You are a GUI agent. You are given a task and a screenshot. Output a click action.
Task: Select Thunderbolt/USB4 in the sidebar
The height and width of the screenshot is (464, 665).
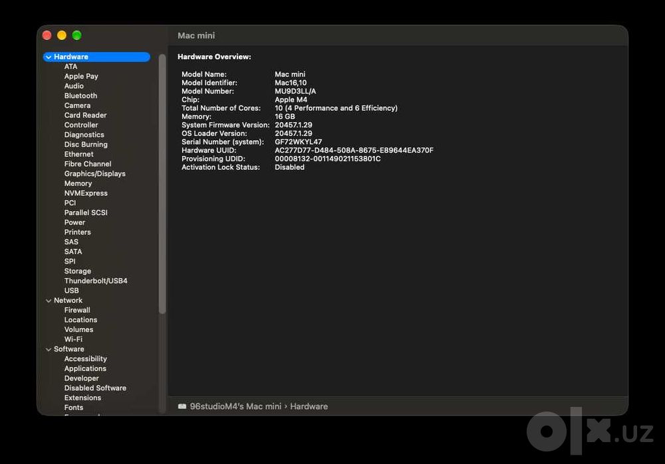point(96,281)
